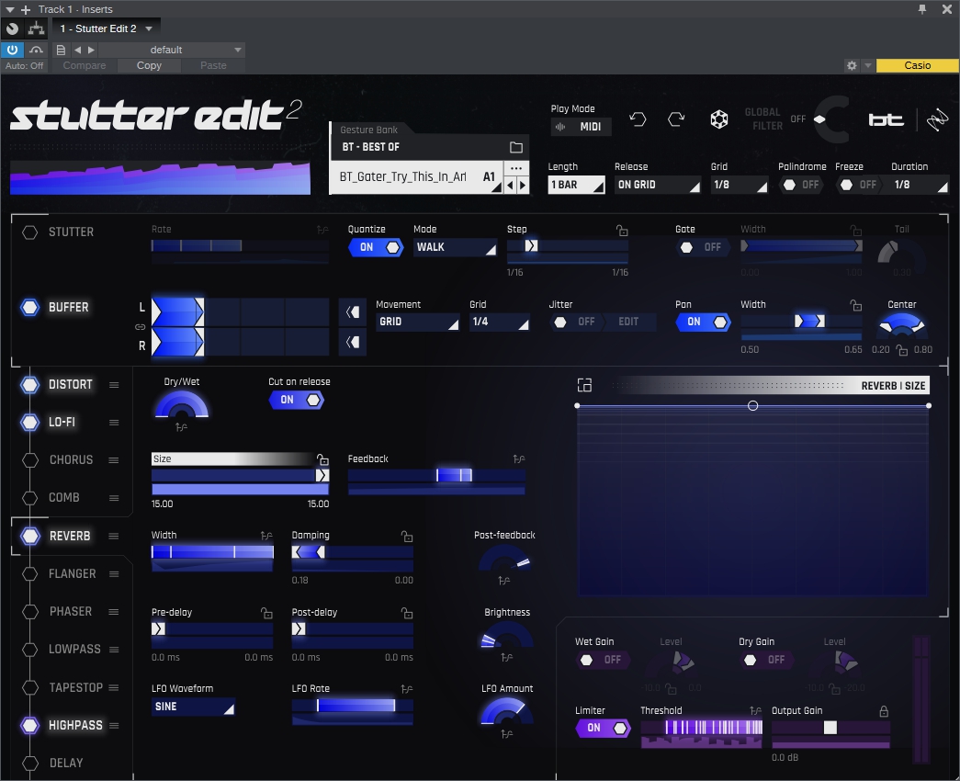Click the LO-FI reorder handle
Viewport: 960px width, 781px height.
(x=114, y=423)
